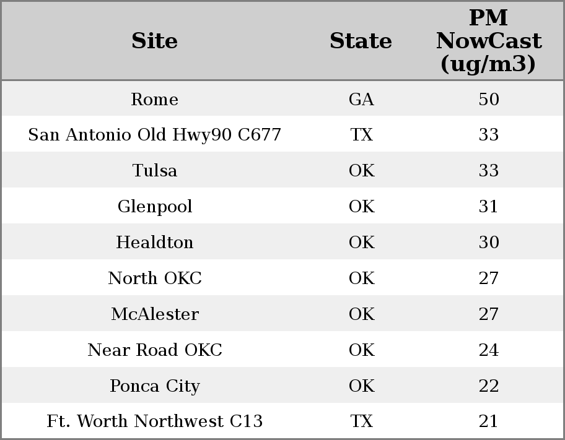
Task: Select Glenpool's PM value 31
Action: coord(489,207)
